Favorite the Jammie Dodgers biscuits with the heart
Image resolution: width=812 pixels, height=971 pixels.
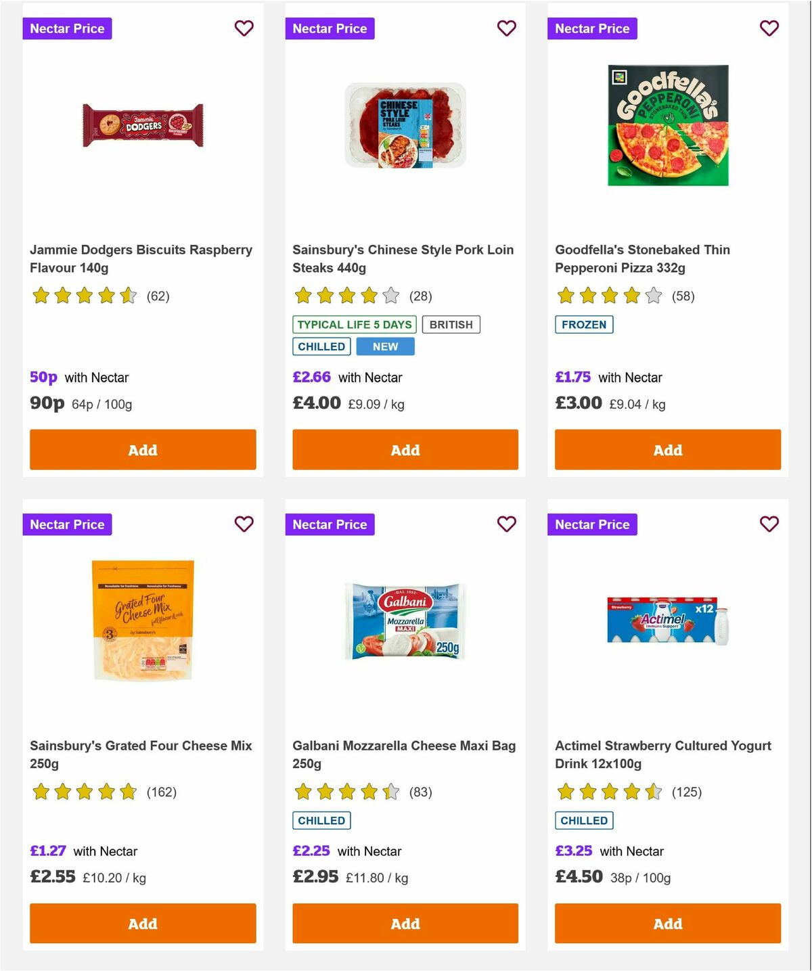244,28
